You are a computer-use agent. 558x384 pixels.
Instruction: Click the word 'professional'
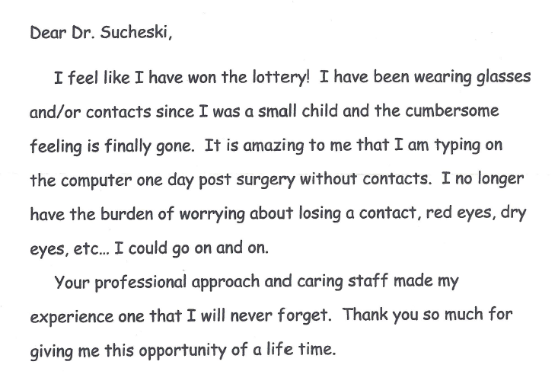pos(141,282)
